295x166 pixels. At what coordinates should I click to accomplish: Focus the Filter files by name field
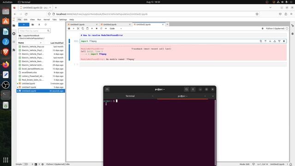(34, 31)
